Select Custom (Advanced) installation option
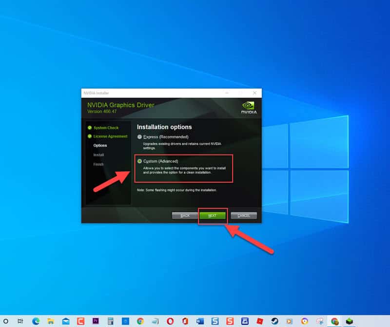This screenshot has height=327, width=390. [139, 161]
